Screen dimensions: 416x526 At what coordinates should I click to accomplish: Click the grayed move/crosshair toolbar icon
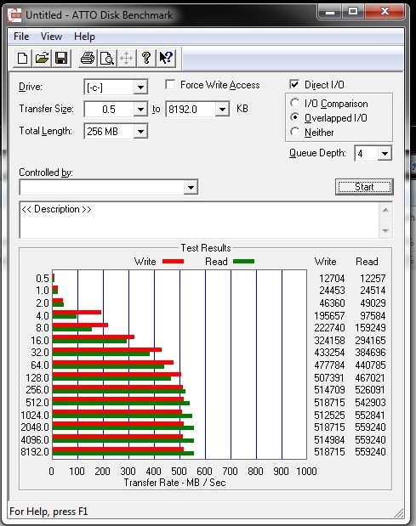[x=126, y=58]
